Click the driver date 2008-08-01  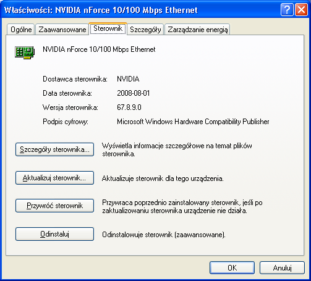[x=134, y=93]
